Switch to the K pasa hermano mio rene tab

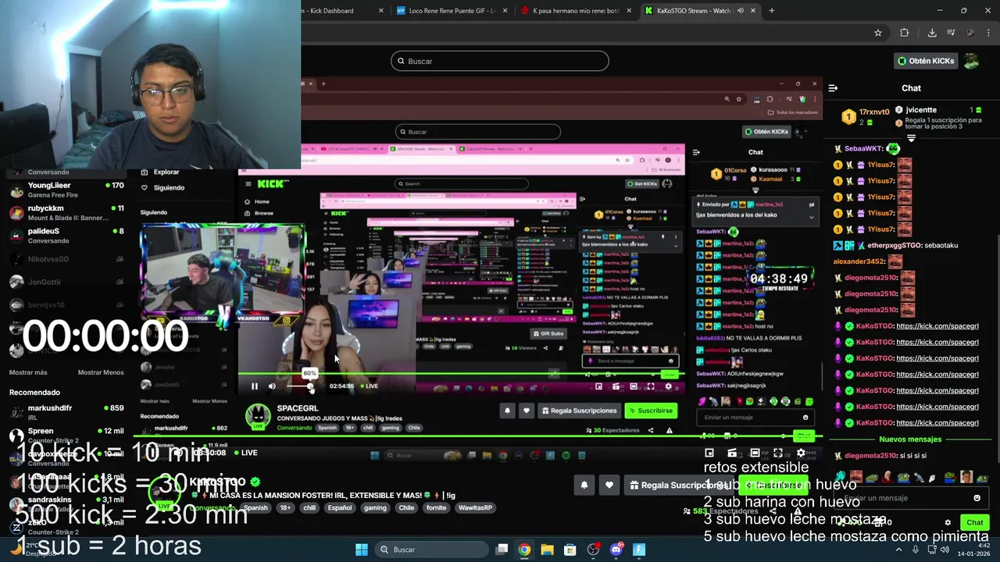pos(575,11)
